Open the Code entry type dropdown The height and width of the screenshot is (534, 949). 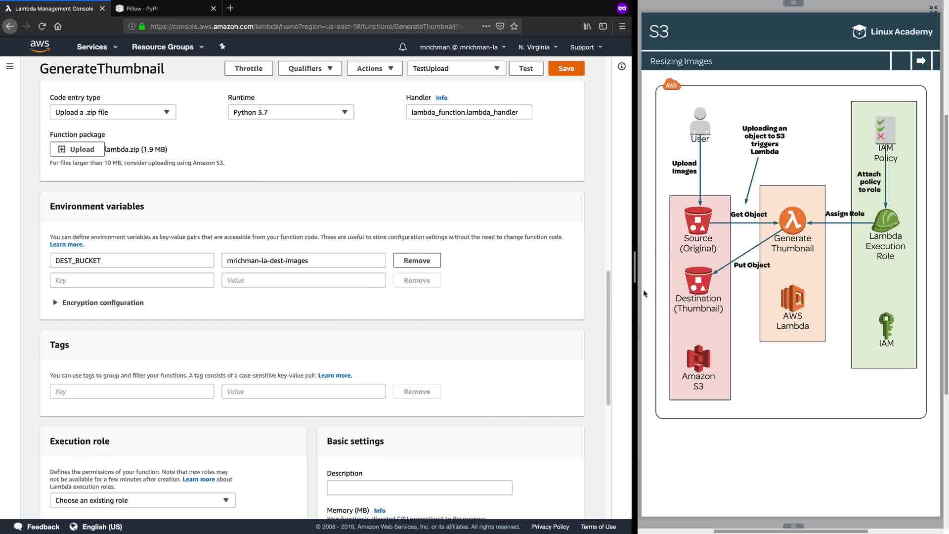[113, 112]
